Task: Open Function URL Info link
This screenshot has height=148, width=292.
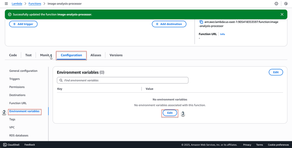Action: point(222,34)
